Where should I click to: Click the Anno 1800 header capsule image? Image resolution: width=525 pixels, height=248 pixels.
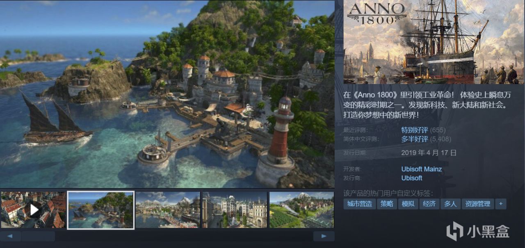434,42
